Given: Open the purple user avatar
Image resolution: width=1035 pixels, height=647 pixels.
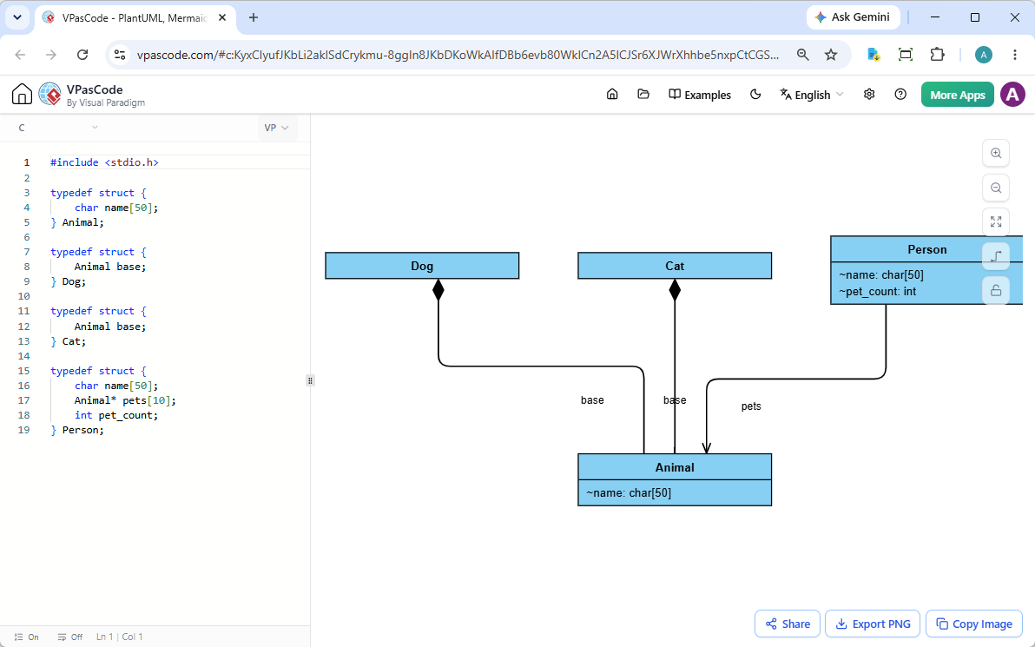Looking at the screenshot, I should [x=1012, y=95].
